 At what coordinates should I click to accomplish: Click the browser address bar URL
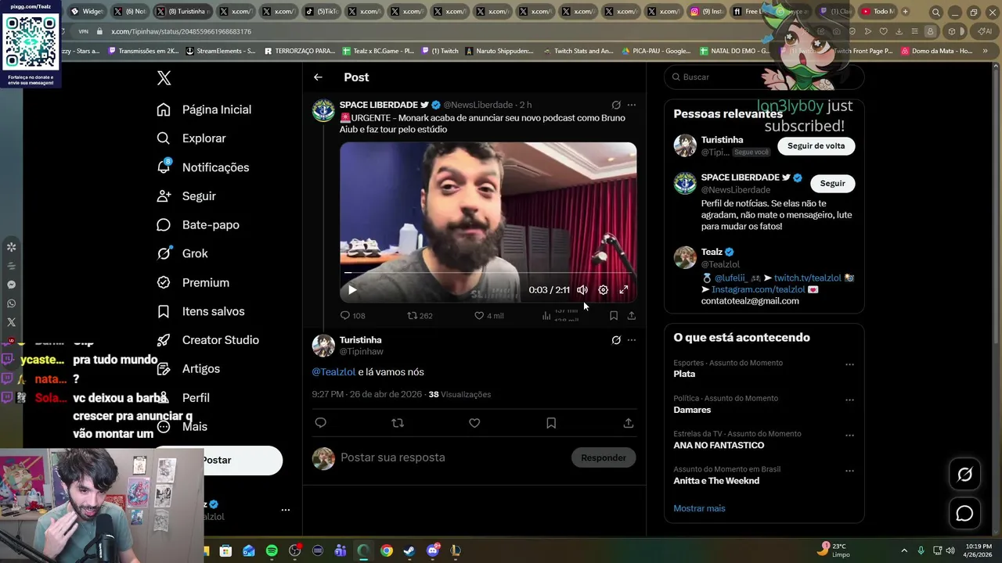pos(181,31)
